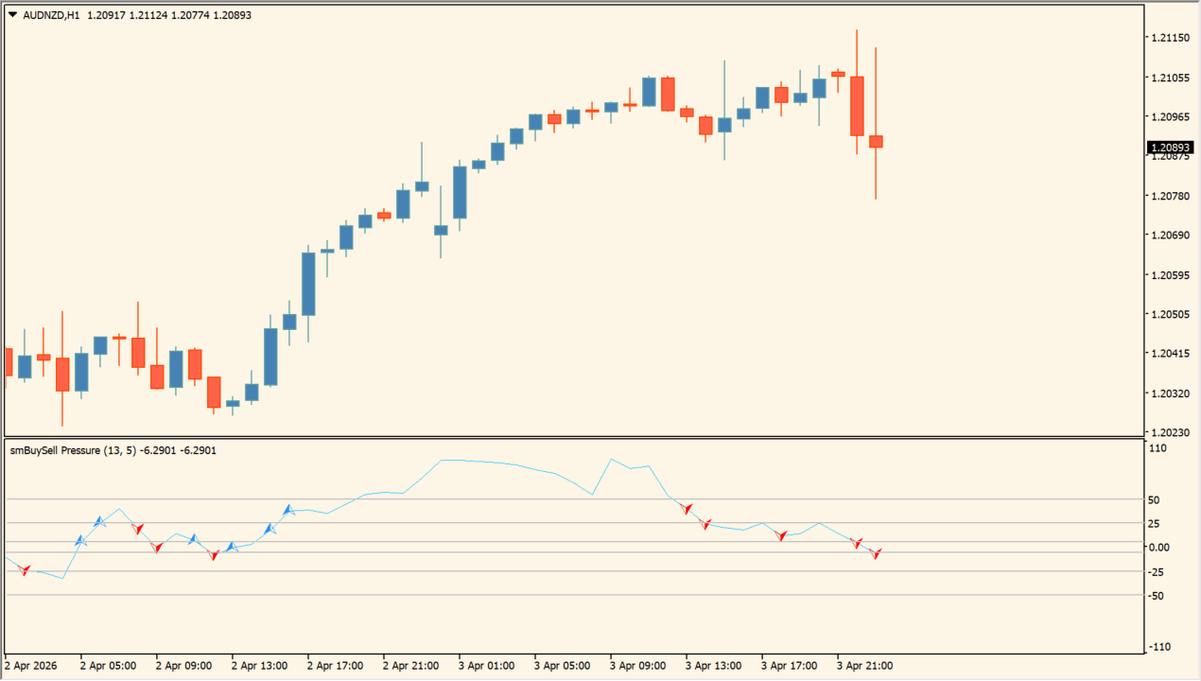The width and height of the screenshot is (1201, 681).
Task: Click the 3 Apr 21:00 time label
Action: click(864, 666)
